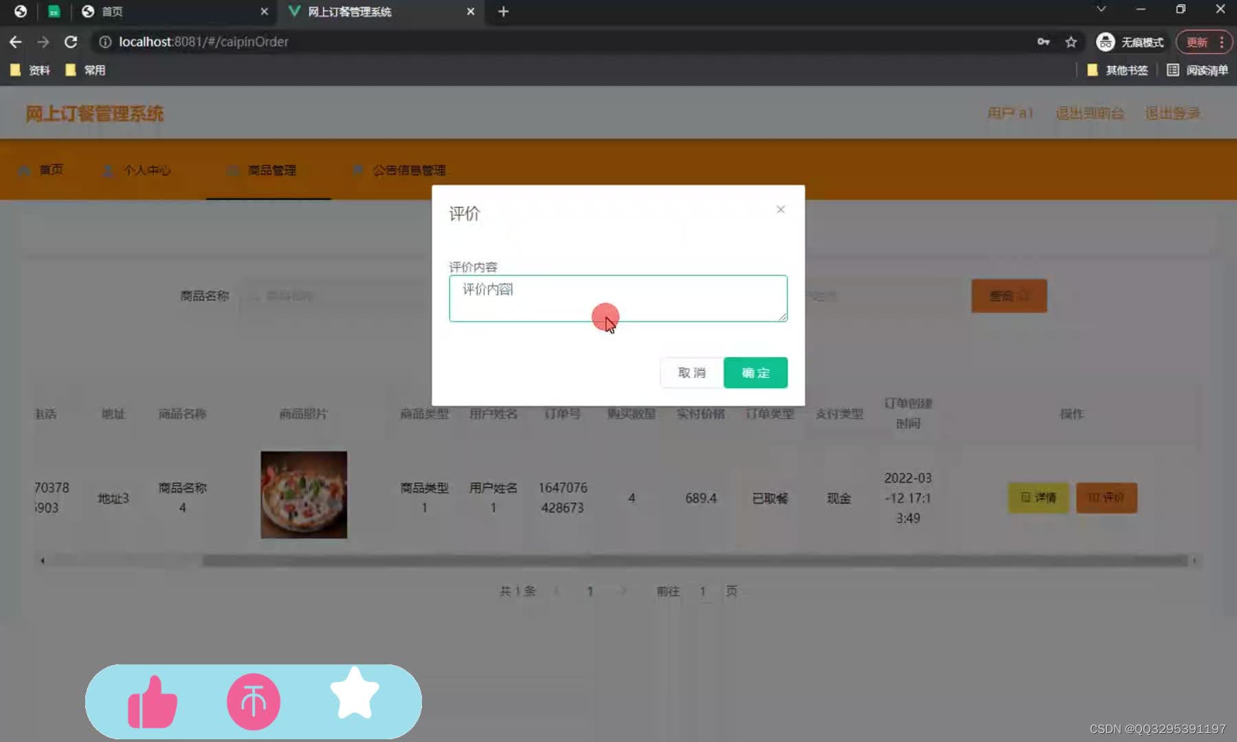Viewport: 1237px width, 742px height.
Task: Click the 评价内容 text area
Action: (x=618, y=298)
